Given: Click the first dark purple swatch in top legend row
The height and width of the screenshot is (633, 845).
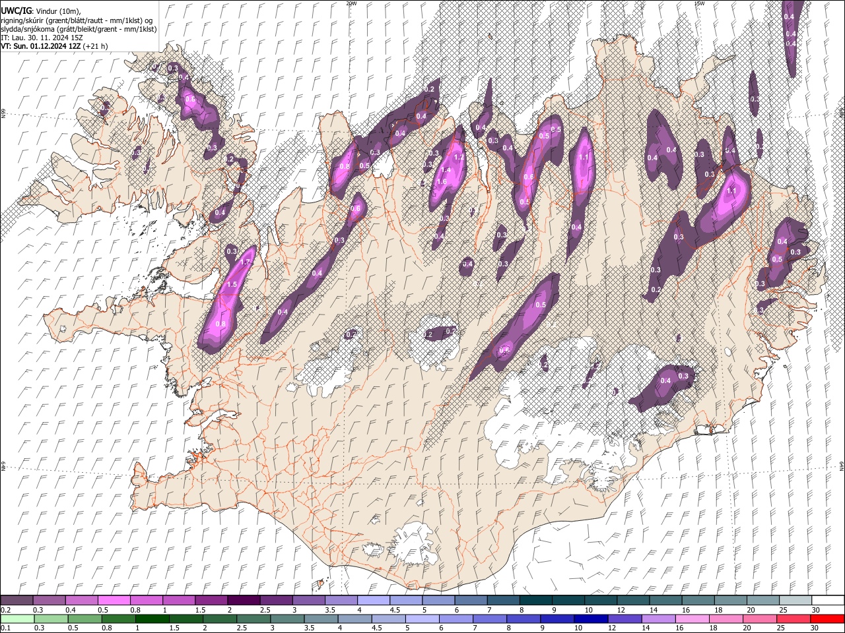Looking at the screenshot, I should click(17, 600).
